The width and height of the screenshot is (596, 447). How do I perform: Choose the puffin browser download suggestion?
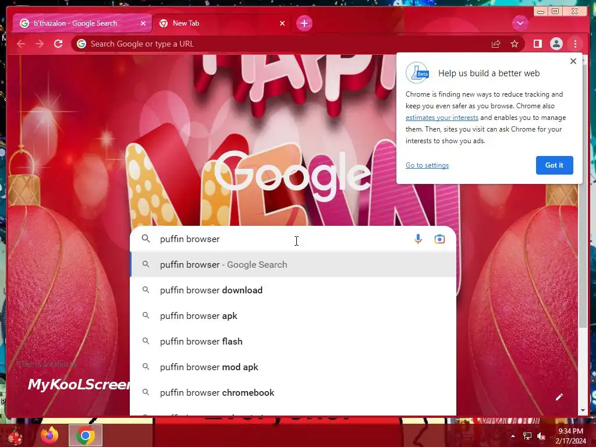click(293, 290)
